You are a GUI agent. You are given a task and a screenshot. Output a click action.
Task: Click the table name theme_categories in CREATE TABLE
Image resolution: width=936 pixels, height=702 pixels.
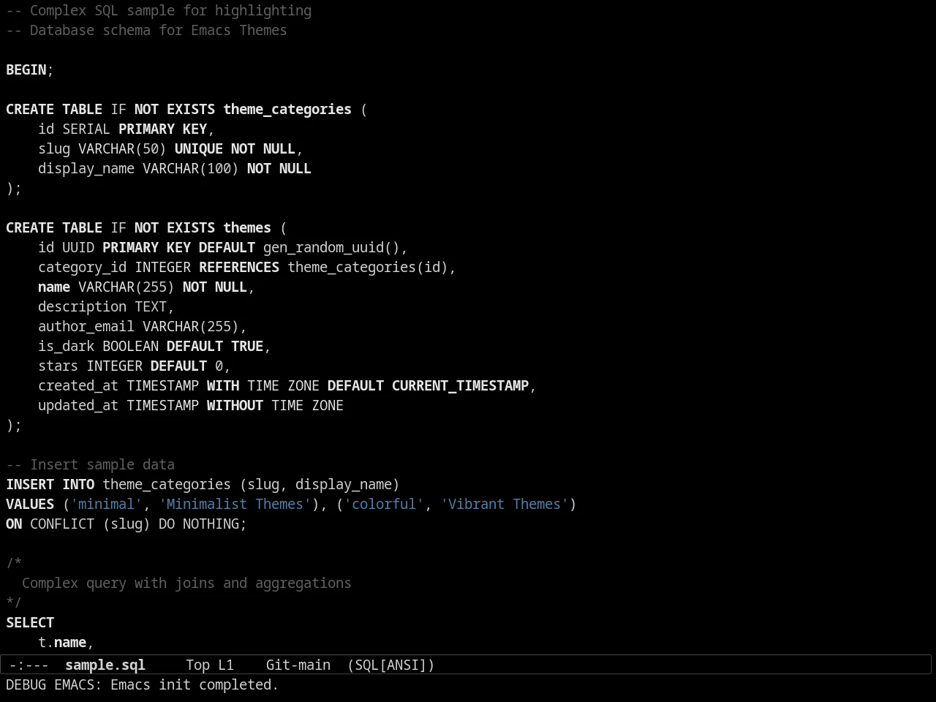(x=287, y=109)
